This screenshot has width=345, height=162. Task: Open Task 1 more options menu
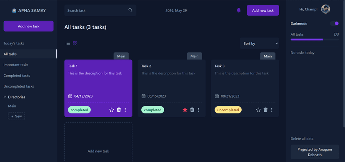[x=125, y=110]
